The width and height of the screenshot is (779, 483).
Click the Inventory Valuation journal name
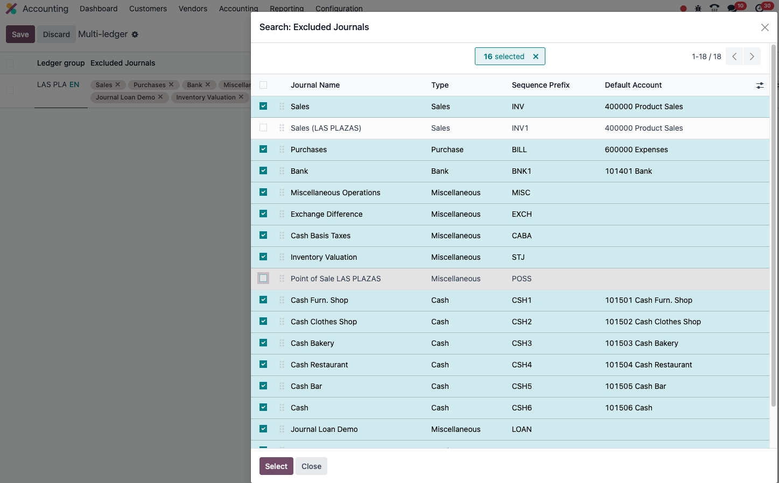click(x=324, y=257)
